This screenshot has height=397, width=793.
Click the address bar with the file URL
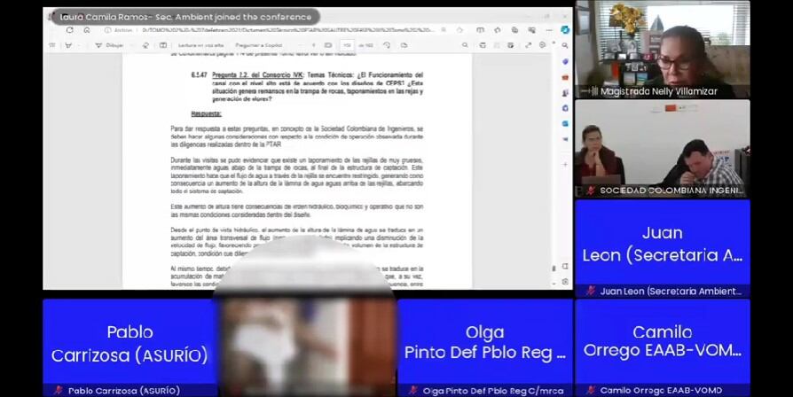287,30
